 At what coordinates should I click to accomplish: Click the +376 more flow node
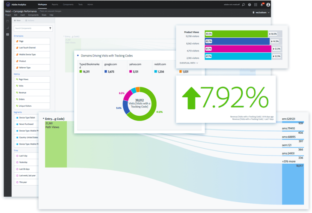coord(293,184)
